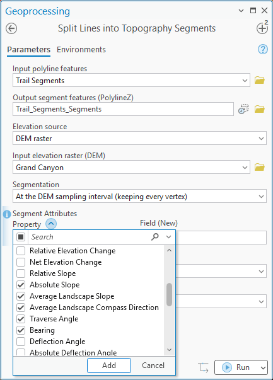Collapse the Property list chevron button

click(51, 224)
